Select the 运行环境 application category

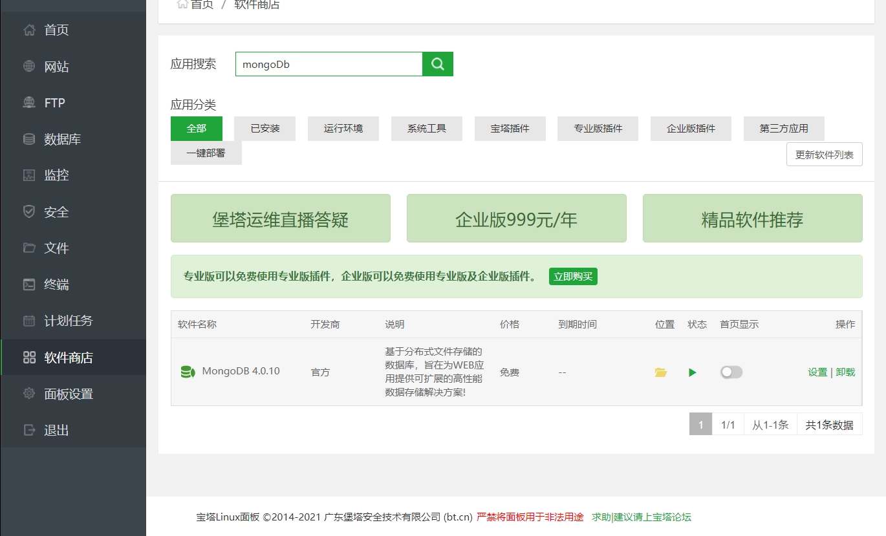click(343, 128)
